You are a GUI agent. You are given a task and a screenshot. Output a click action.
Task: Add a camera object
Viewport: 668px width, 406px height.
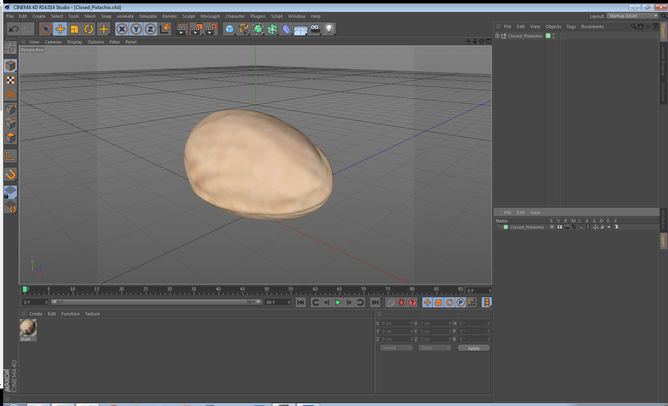315,29
